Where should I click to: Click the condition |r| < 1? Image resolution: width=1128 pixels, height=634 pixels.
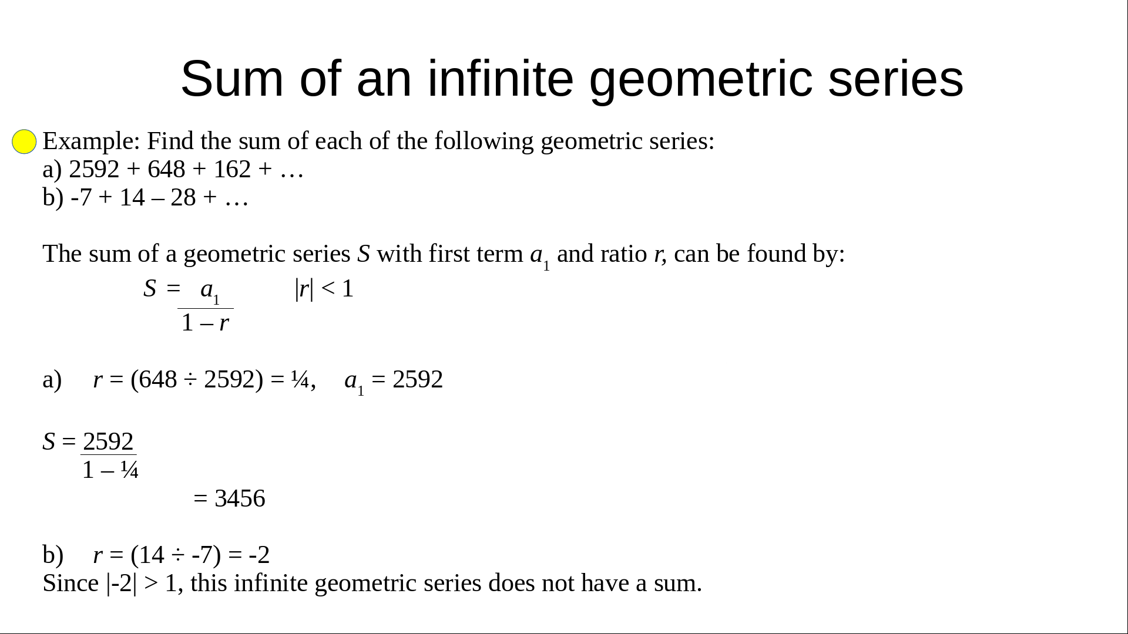click(324, 289)
